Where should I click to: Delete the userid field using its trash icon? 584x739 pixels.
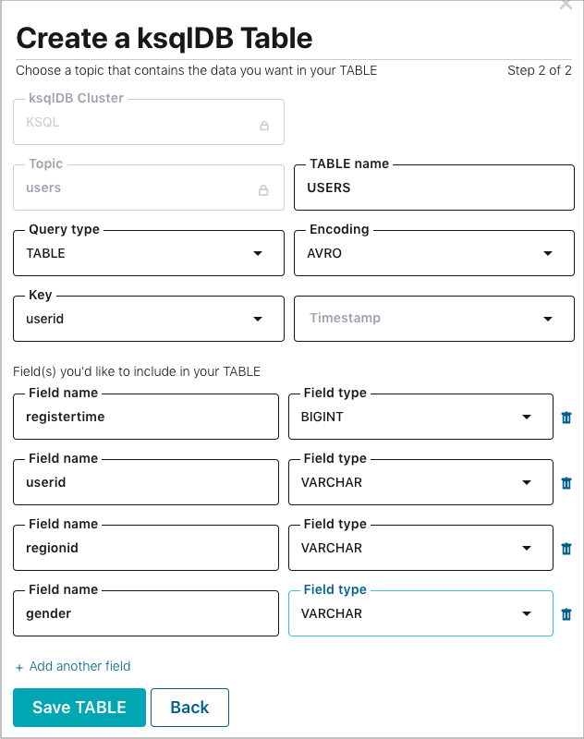point(566,482)
